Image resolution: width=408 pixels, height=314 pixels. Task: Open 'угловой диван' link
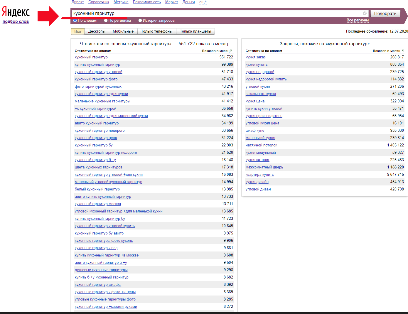point(258,189)
